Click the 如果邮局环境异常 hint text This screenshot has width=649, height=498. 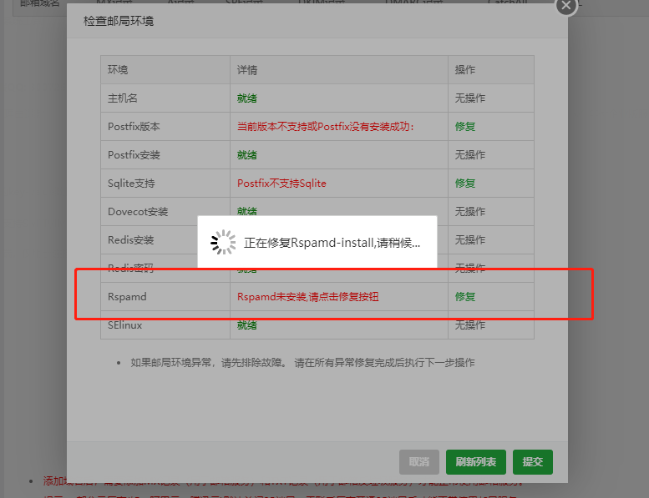(x=302, y=363)
